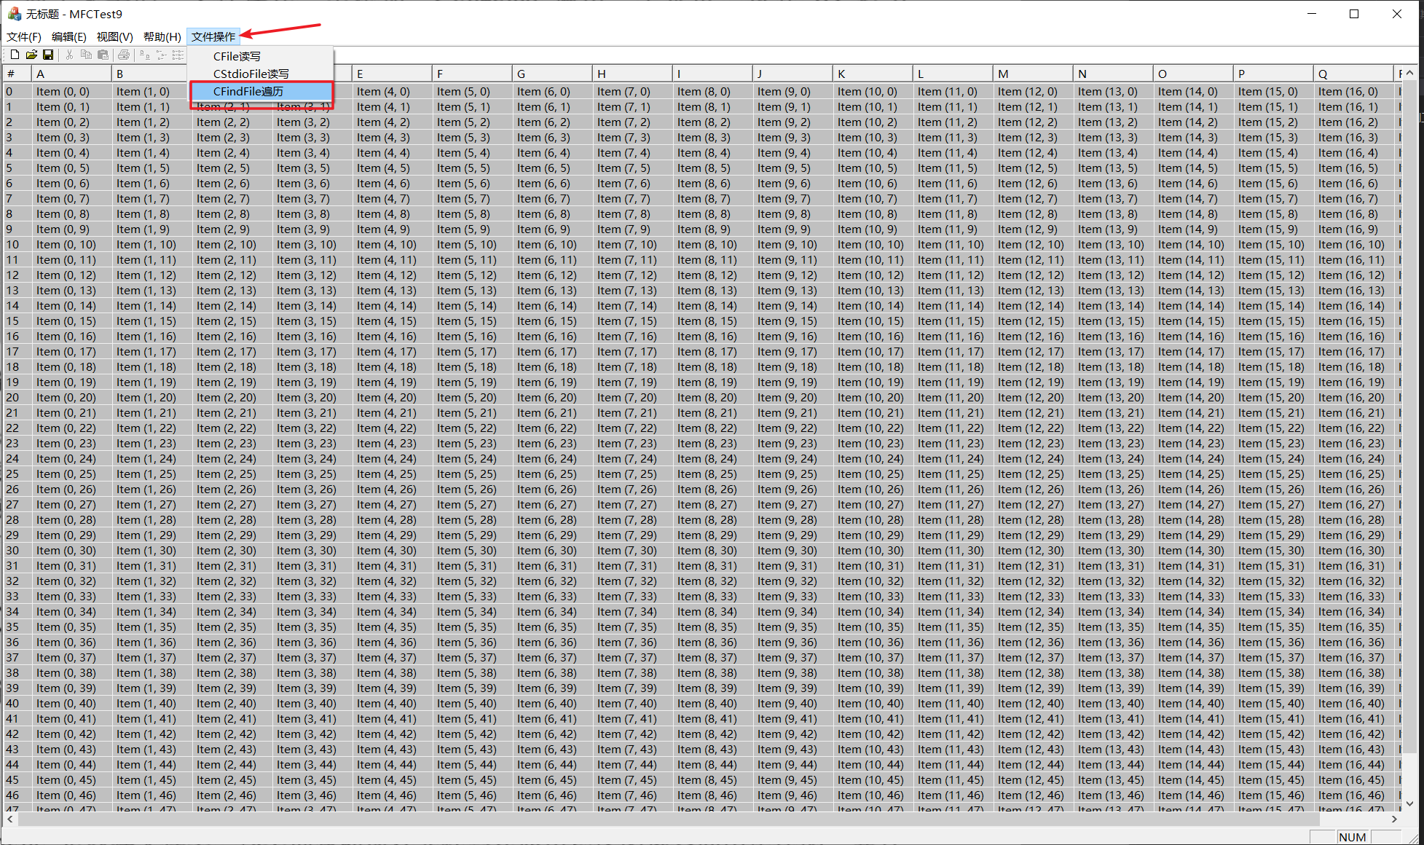1424x845 pixels.
Task: Click the Cut scissors toolbar icon
Action: coord(69,55)
